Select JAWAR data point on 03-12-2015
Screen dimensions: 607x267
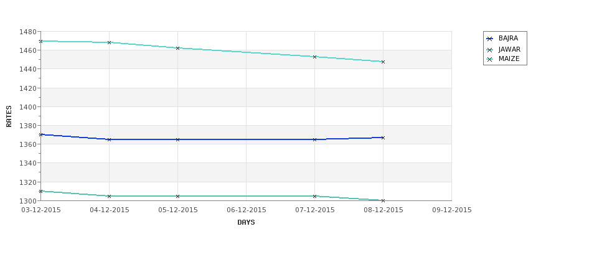(x=40, y=192)
